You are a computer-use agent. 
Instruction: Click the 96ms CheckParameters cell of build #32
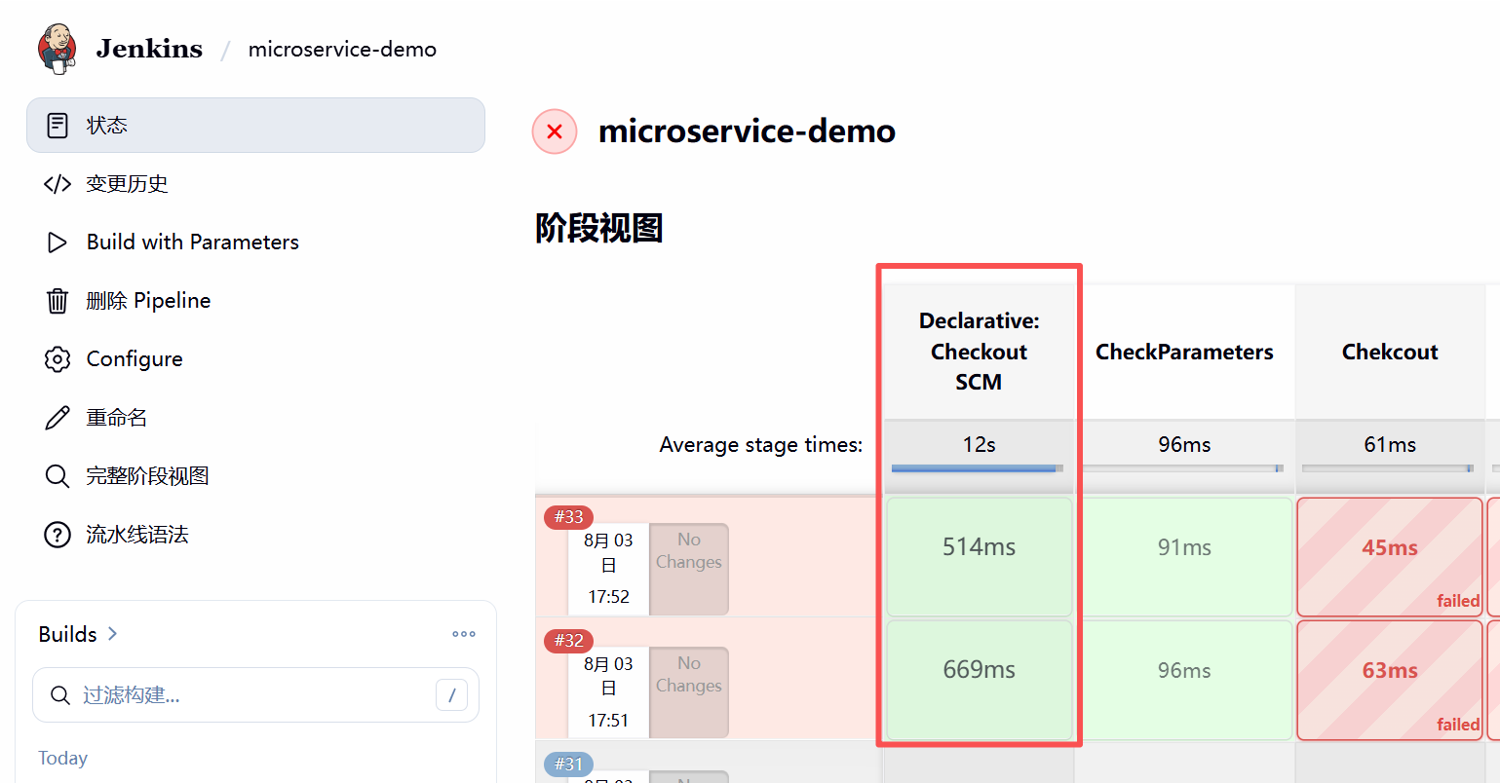coord(1184,680)
